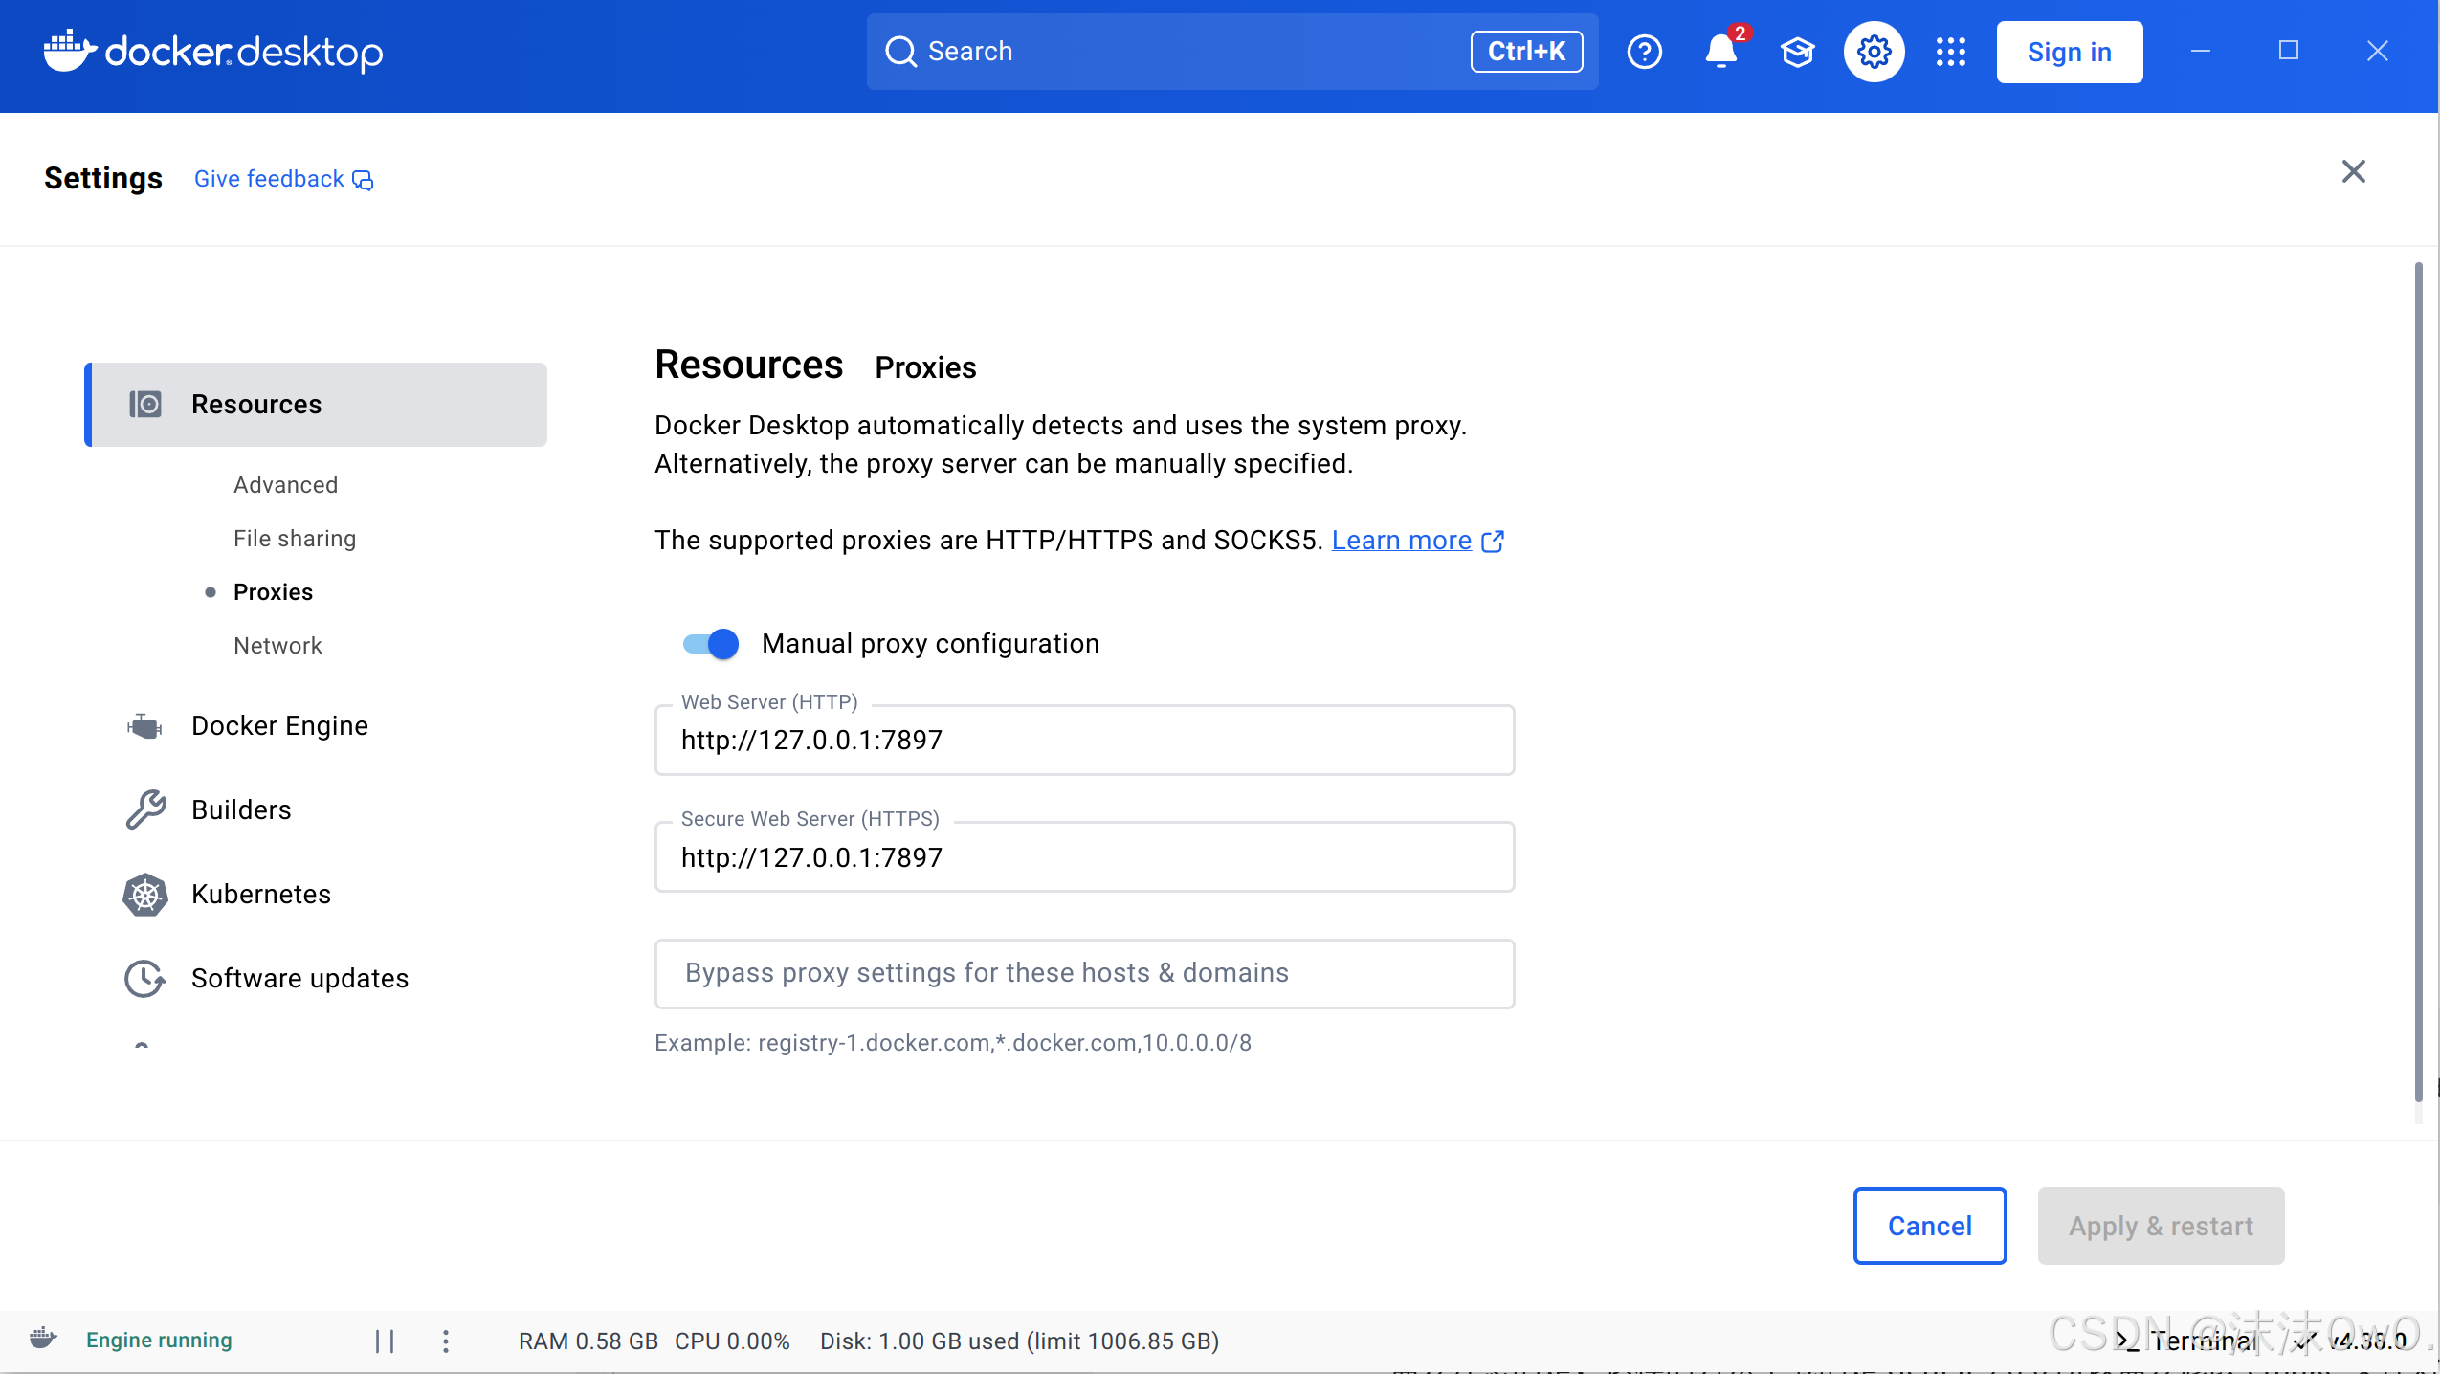
Task: Close the Docker Desktop window
Action: coord(2377,51)
